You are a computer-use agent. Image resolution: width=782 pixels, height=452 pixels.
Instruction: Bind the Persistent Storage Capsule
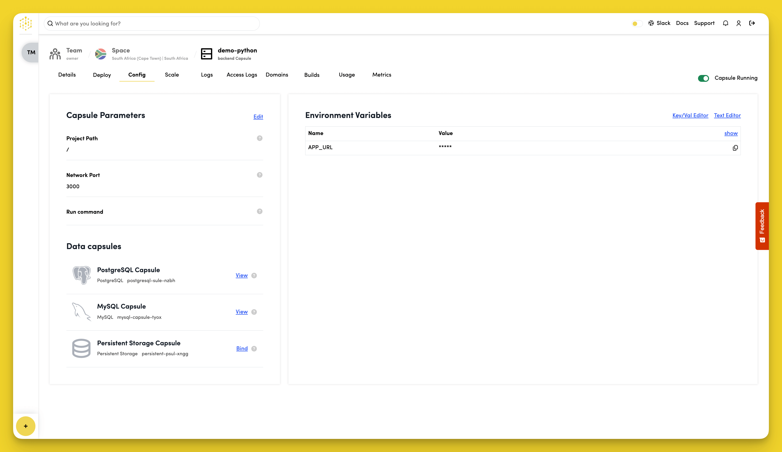[241, 348]
